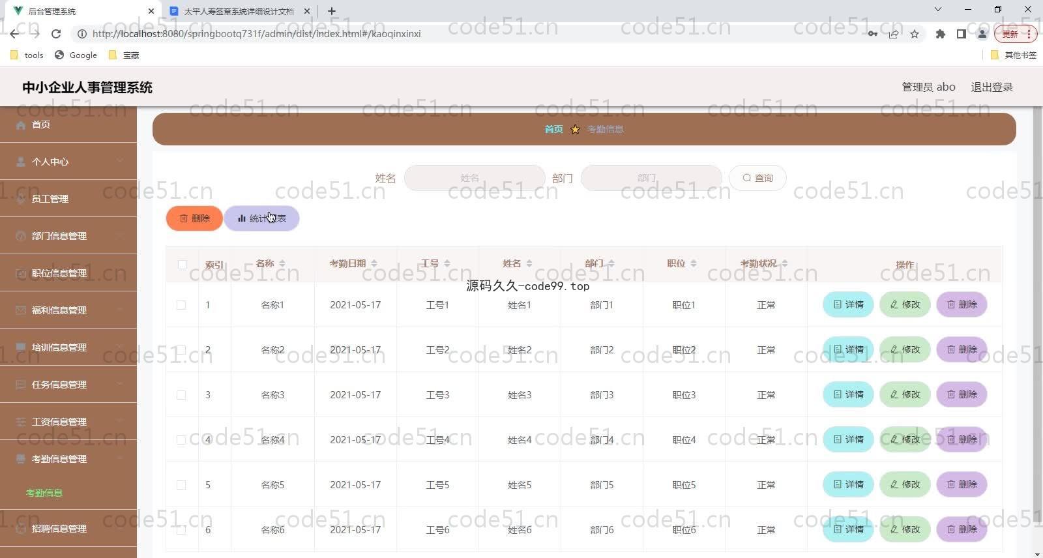Viewport: 1043px width, 558px height.
Task: Open 其他书签 folder
Action: point(1013,55)
